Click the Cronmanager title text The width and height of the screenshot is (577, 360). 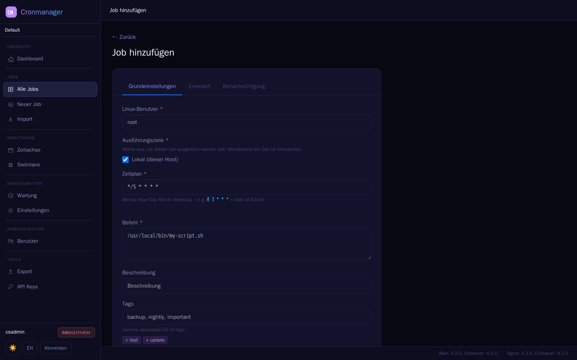(42, 12)
